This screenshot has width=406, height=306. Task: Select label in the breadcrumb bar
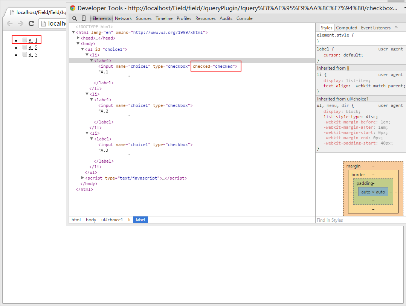pyautogui.click(x=140, y=220)
